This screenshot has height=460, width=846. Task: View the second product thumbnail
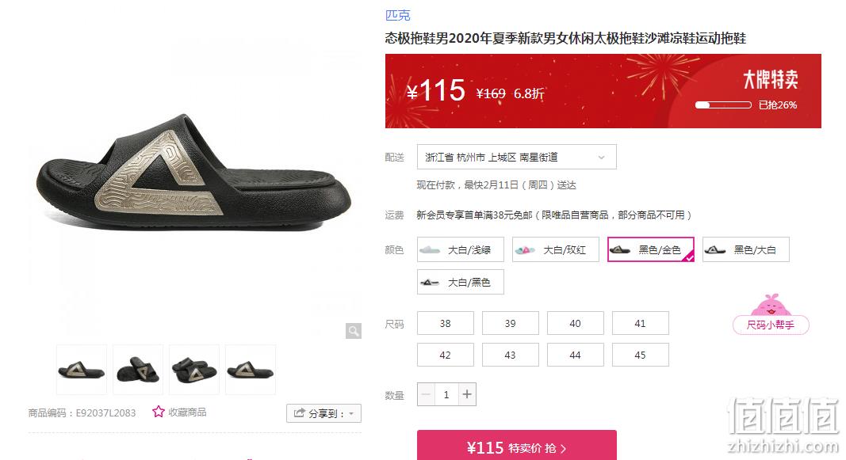138,370
